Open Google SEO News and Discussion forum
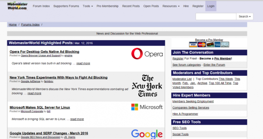 point(40,137)
